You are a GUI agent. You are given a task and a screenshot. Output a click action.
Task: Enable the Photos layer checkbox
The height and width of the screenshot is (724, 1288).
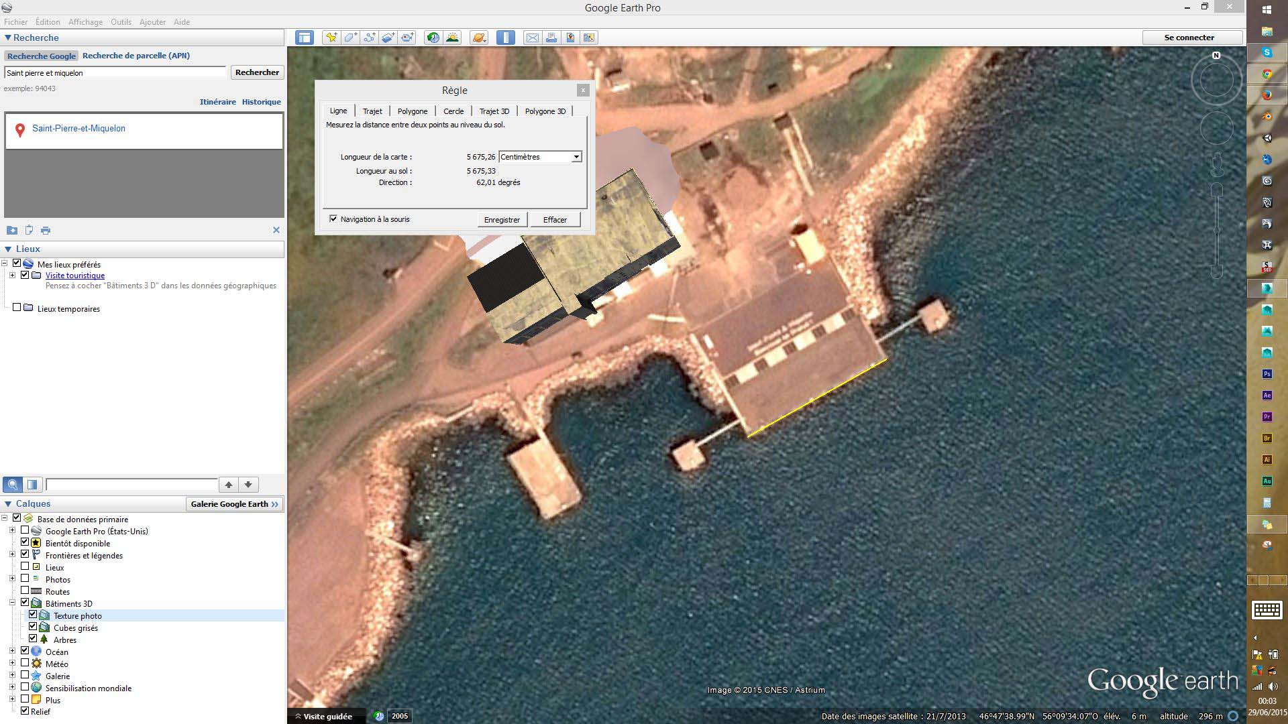(25, 579)
